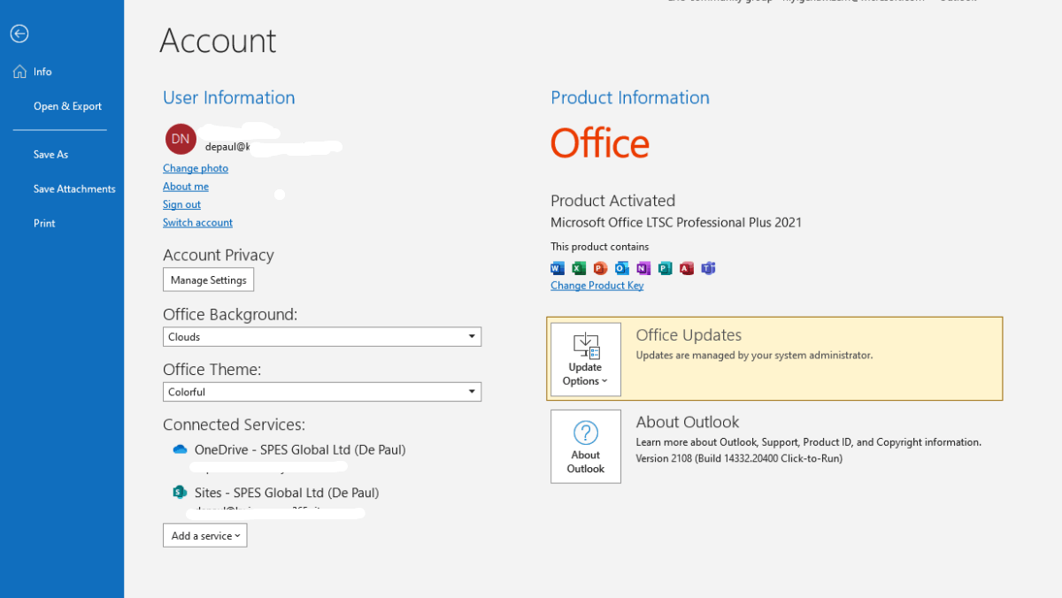
Task: Open the Add a service dropdown
Action: click(x=204, y=535)
